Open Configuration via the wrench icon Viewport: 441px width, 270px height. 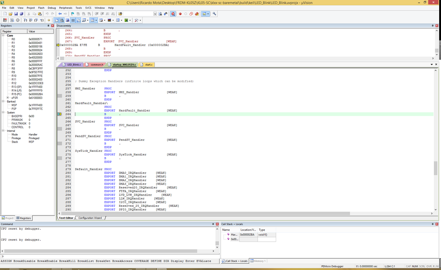pos(214,14)
